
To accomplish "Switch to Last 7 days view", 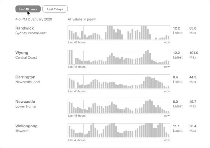I will 55,9.
